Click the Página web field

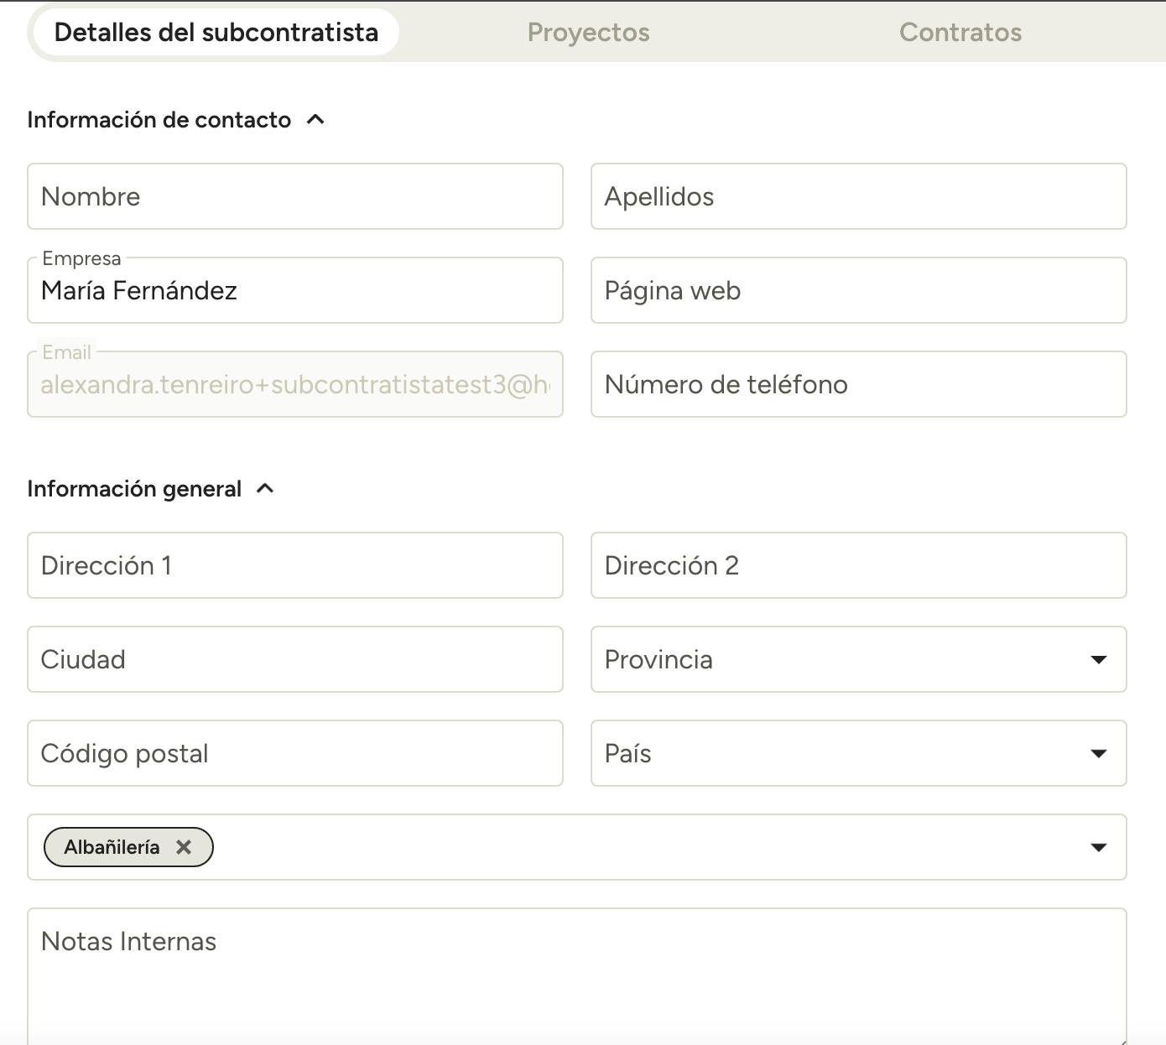(857, 290)
